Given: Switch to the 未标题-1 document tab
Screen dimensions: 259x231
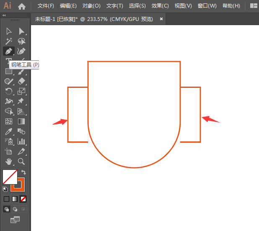Looking at the screenshot, I should pyautogui.click(x=94, y=19).
